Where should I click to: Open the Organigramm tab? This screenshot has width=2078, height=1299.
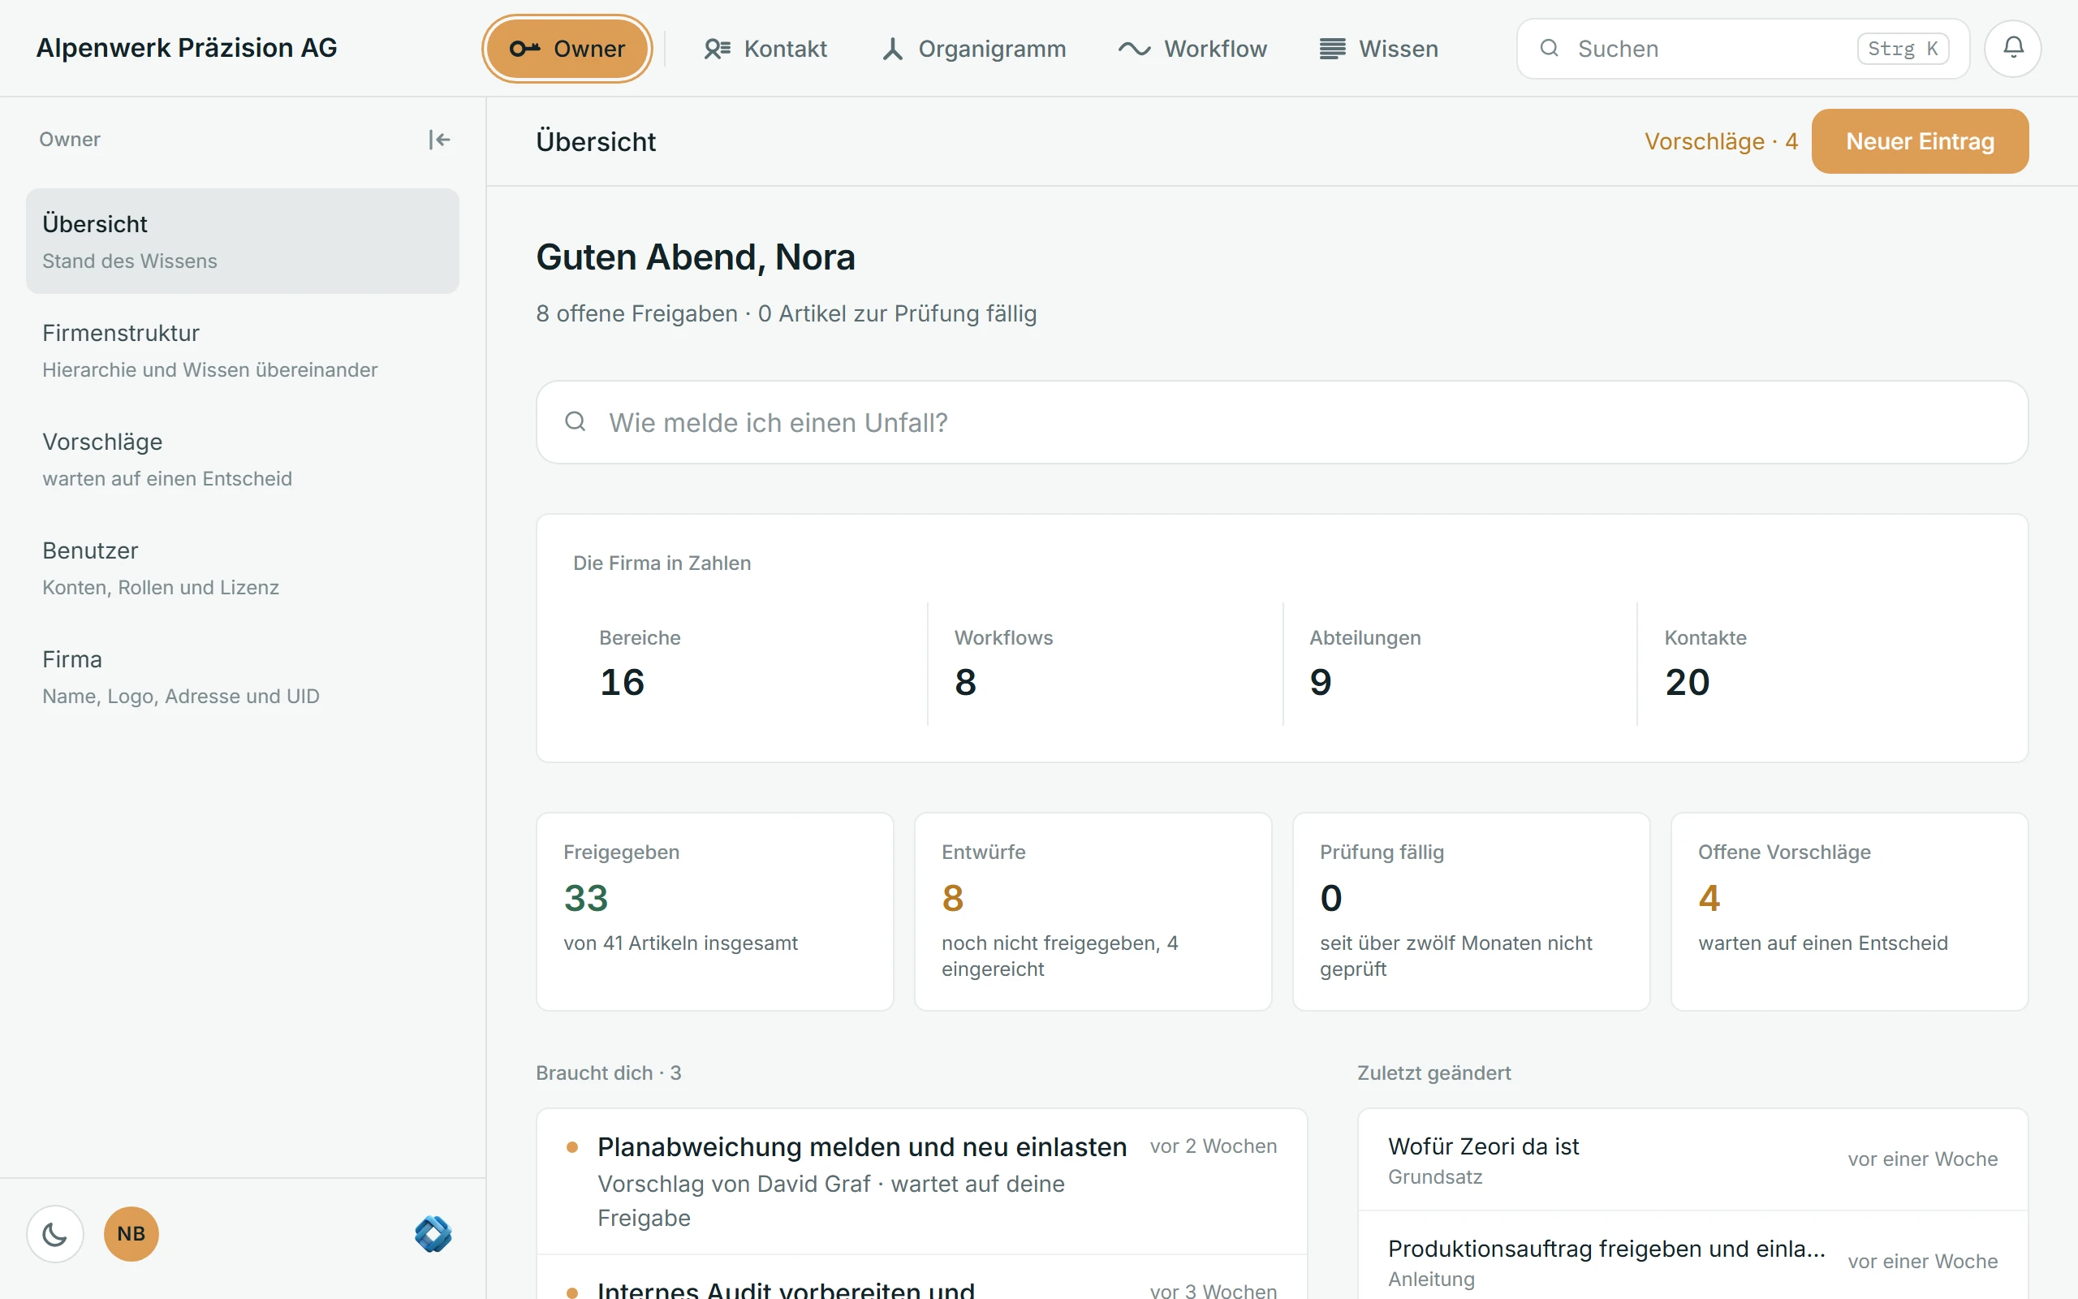point(974,49)
